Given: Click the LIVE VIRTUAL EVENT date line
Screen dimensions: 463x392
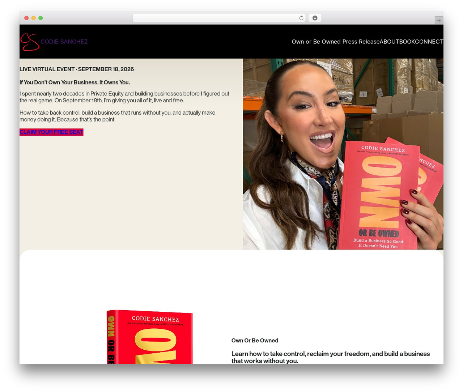Looking at the screenshot, I should pyautogui.click(x=77, y=69).
